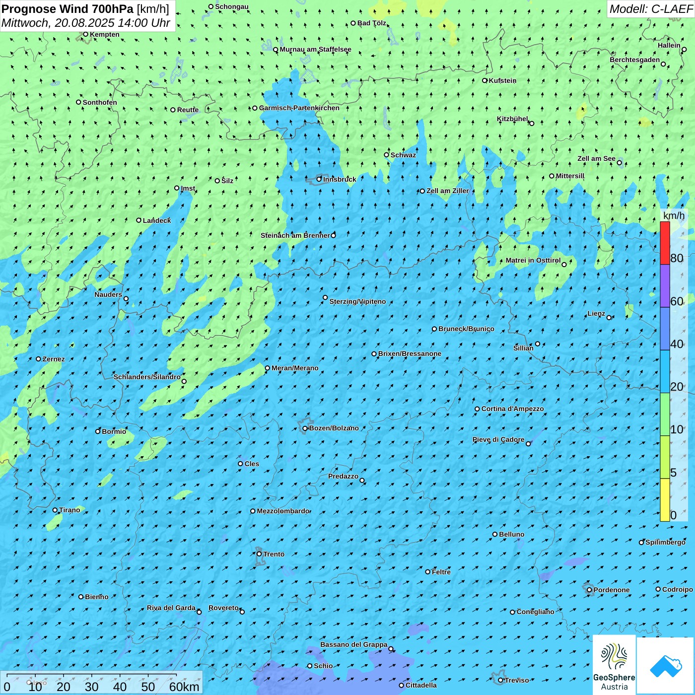The height and width of the screenshot is (695, 695).
Task: Click the Cles marker circle
Action: (240, 464)
